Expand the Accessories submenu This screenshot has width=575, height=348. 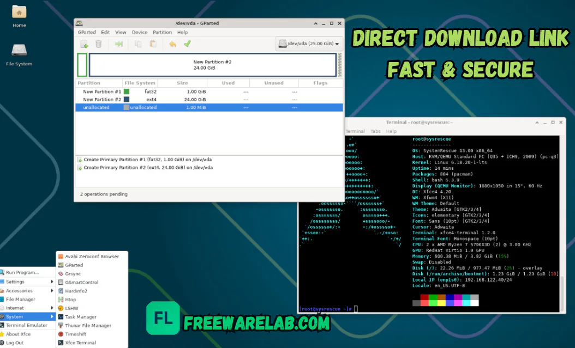coord(27,291)
